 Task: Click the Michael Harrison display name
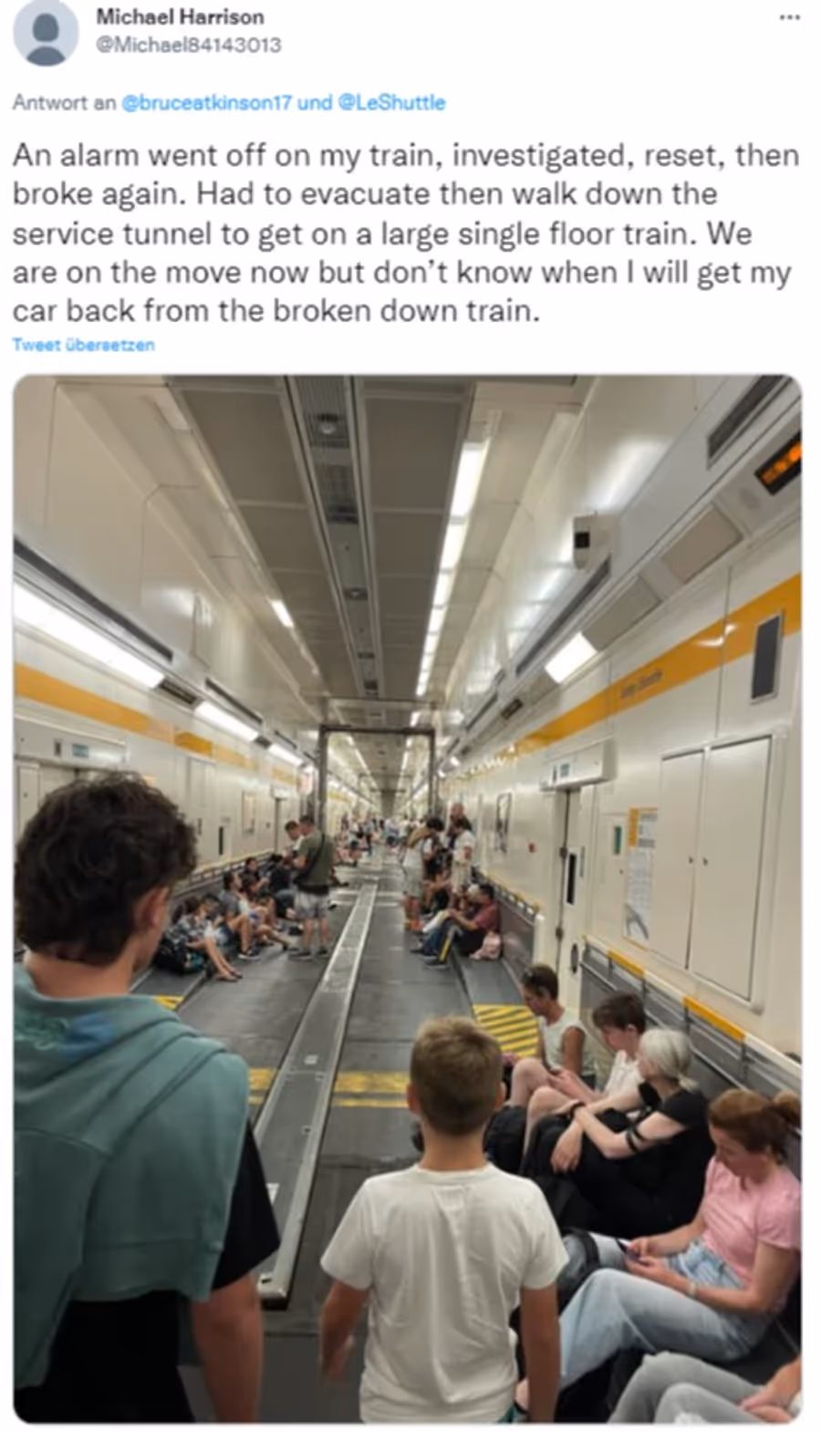click(x=180, y=16)
